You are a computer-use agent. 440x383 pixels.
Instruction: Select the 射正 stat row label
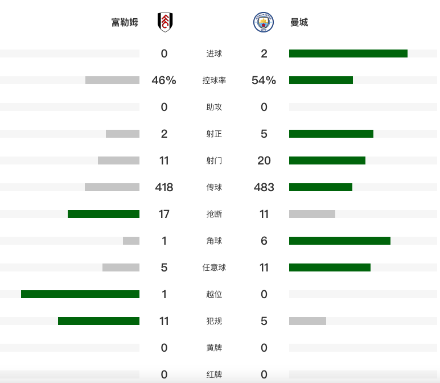pyautogui.click(x=214, y=134)
